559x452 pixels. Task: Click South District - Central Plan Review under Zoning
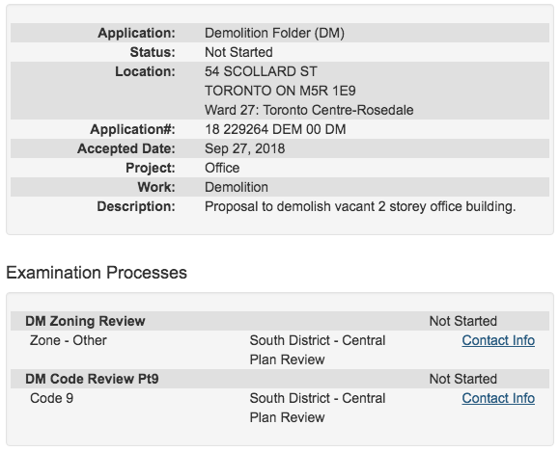pyautogui.click(x=318, y=350)
